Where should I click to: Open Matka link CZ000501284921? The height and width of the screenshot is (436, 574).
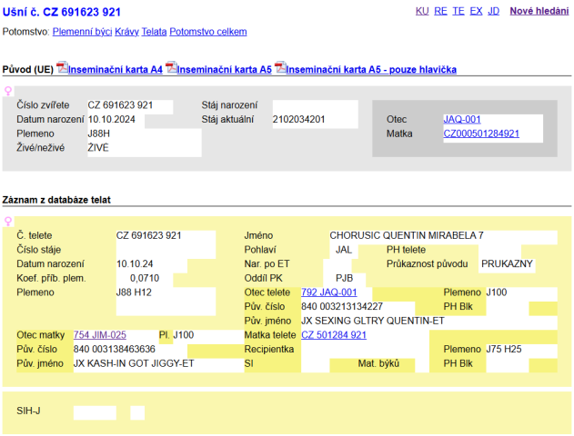coord(480,134)
